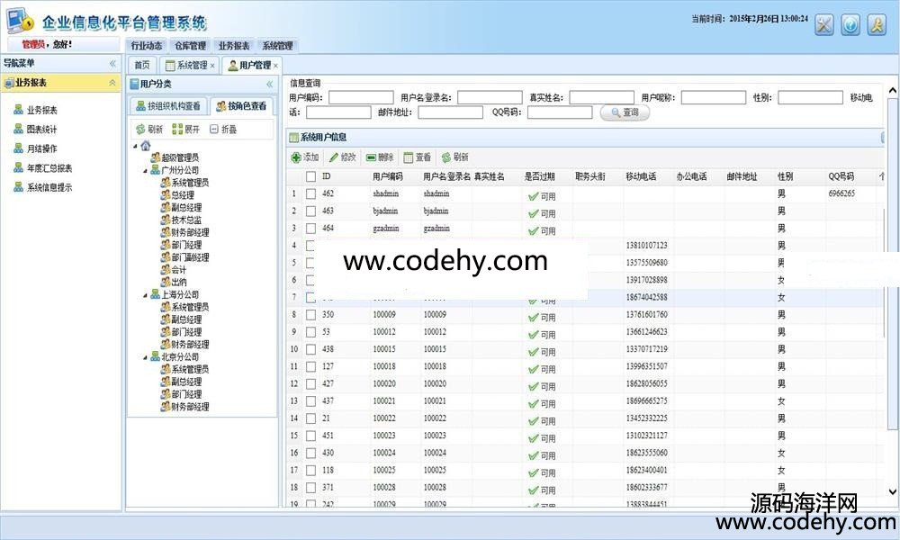This screenshot has width=900, height=540.
Task: Click the green 添加 add icon
Action: click(x=296, y=157)
